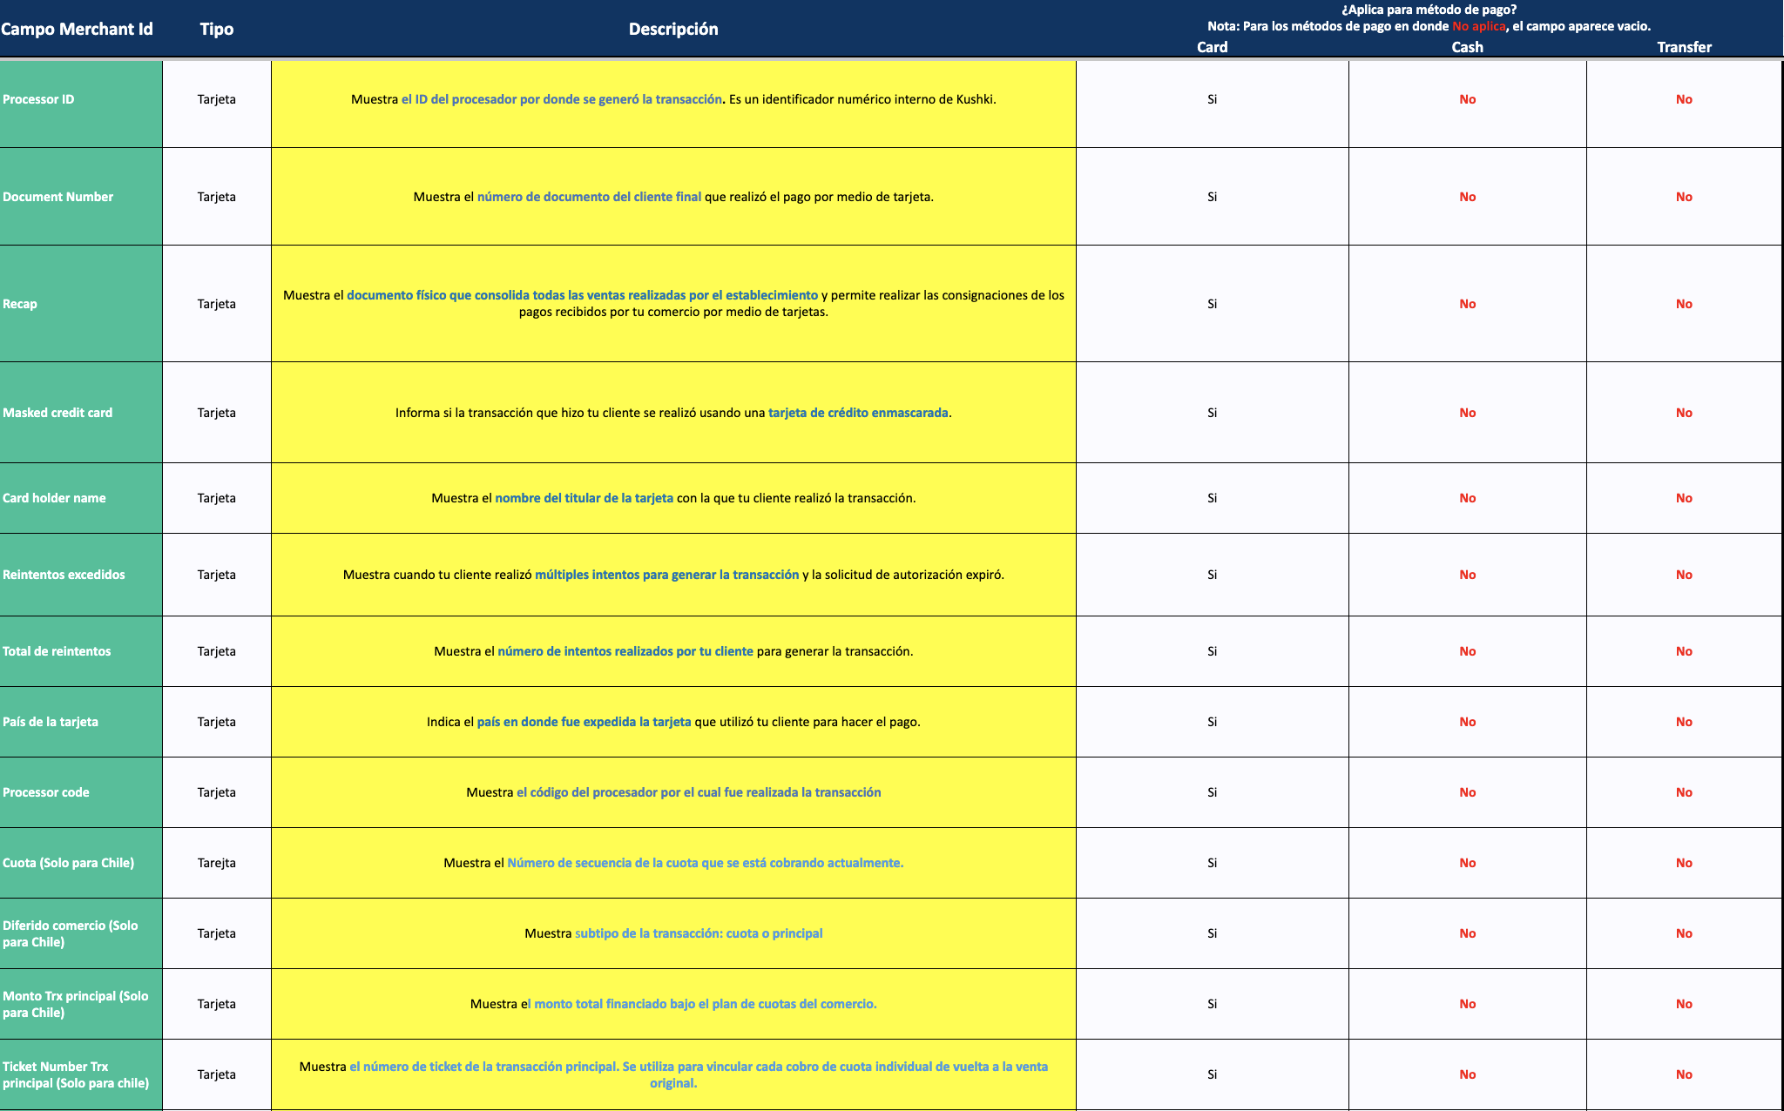
Task: Select the Ticket Number Trx principal description cell
Action: (674, 1074)
